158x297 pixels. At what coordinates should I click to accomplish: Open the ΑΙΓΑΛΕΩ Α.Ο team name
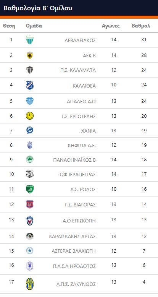(x=81, y=102)
